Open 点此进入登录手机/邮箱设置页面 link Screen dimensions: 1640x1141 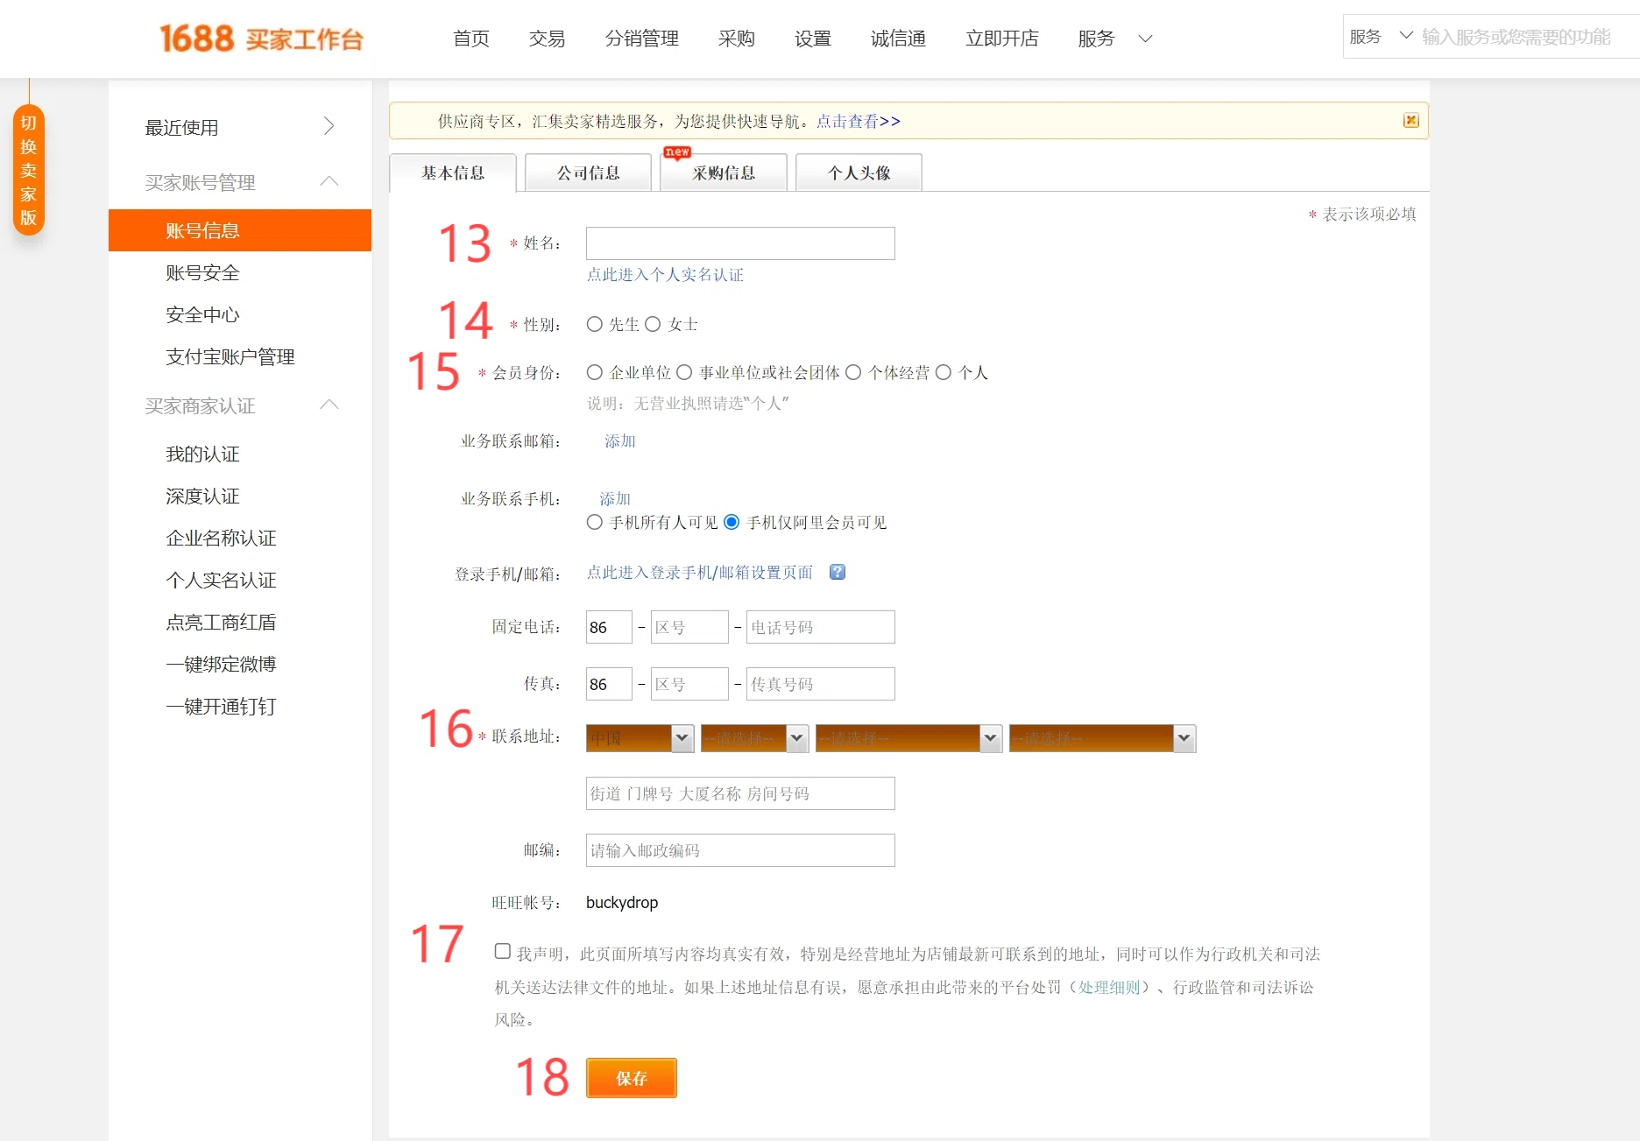point(700,572)
